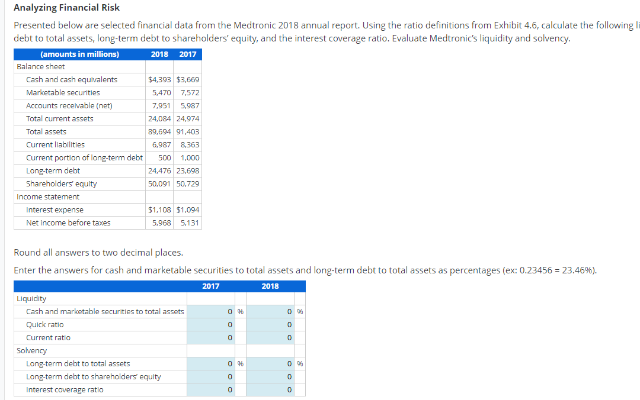Select the 2017 Quick ratio answer cell
The height and width of the screenshot is (400, 640).
tap(210, 324)
